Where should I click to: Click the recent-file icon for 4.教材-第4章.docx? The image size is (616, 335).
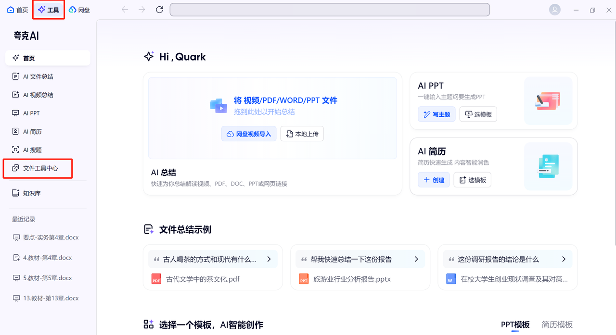[16, 258]
